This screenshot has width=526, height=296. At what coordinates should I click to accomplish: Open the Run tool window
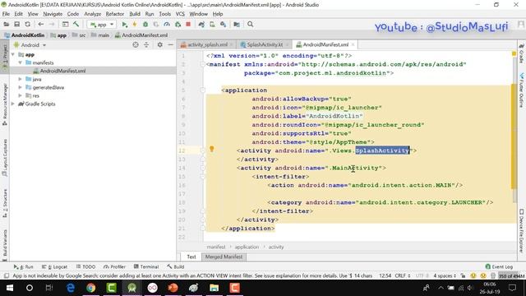[x=23, y=266]
